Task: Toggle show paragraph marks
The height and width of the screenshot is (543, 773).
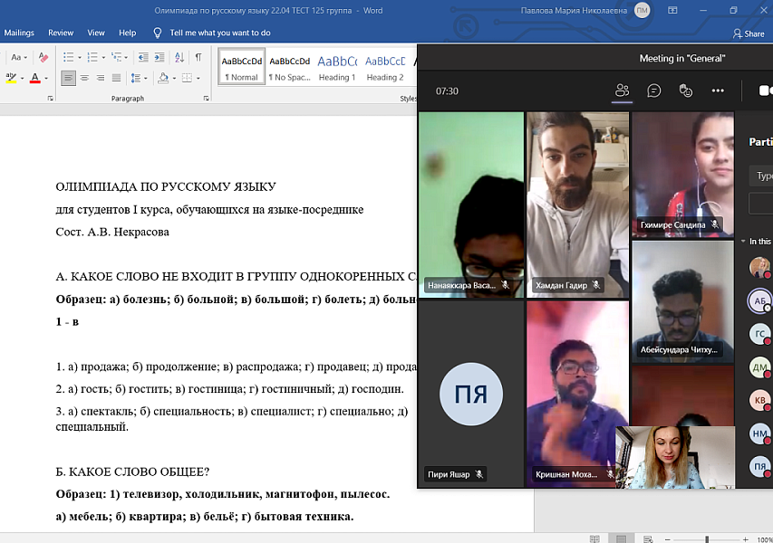Action: point(198,57)
